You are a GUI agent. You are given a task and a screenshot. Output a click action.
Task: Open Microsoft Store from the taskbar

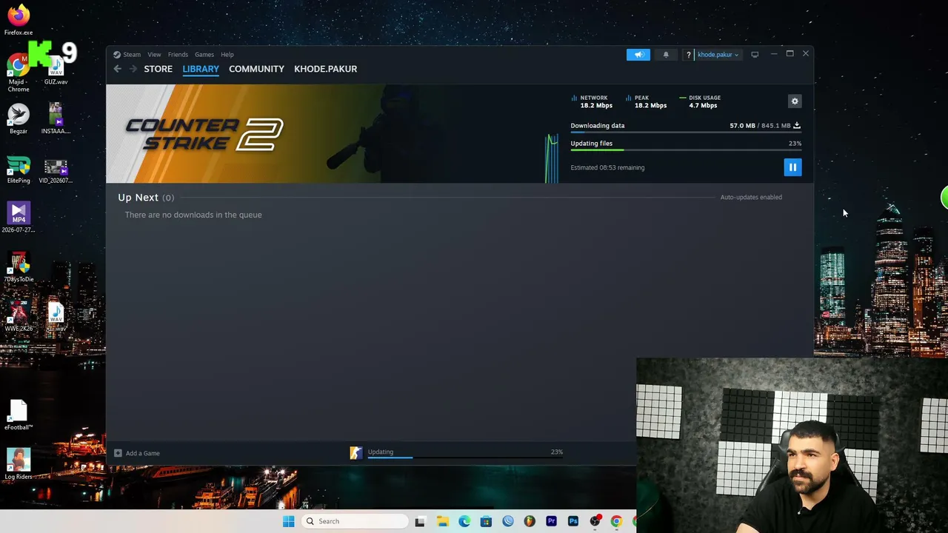pos(486,521)
